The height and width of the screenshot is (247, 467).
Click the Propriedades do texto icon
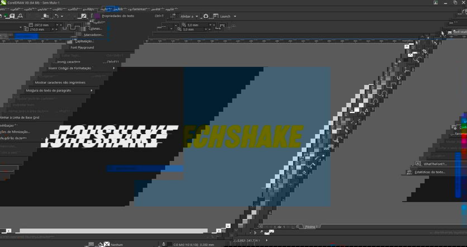(97, 16)
